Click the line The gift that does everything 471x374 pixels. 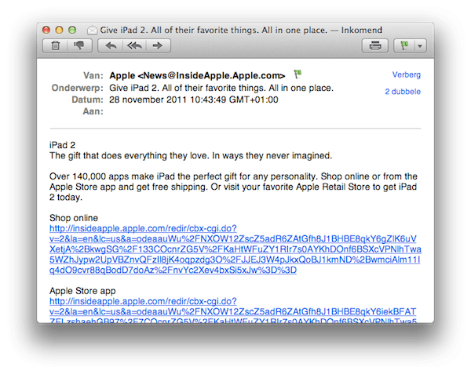coord(191,156)
